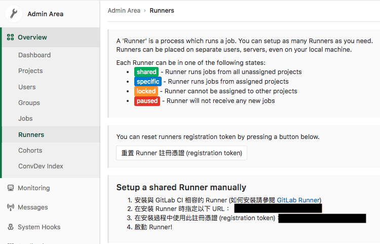Image resolution: width=380 pixels, height=244 pixels.
Task: Click the green shared state badge
Action: click(146, 72)
